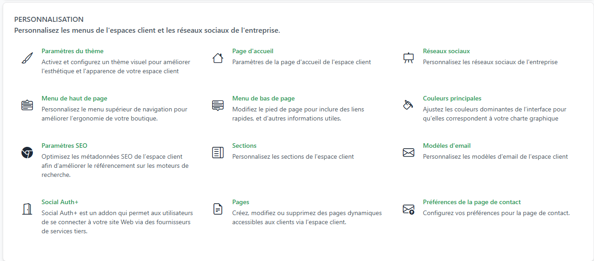Image resolution: width=594 pixels, height=261 pixels.
Task: Select the Paramètres SEO link
Action: [64, 146]
